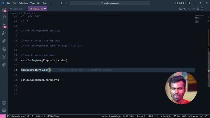The image size is (210, 118).
Task: Open the Source Control view
Action: click(x=4, y=26)
